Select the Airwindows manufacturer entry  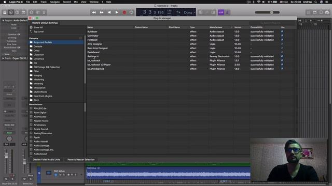(39, 125)
